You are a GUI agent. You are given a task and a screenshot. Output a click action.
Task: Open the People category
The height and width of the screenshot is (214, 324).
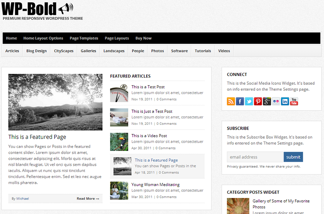(138, 51)
